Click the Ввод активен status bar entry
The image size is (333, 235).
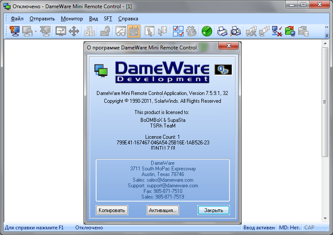point(259,228)
